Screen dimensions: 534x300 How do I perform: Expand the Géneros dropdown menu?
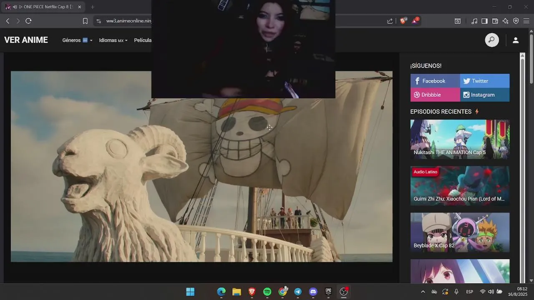pyautogui.click(x=77, y=40)
